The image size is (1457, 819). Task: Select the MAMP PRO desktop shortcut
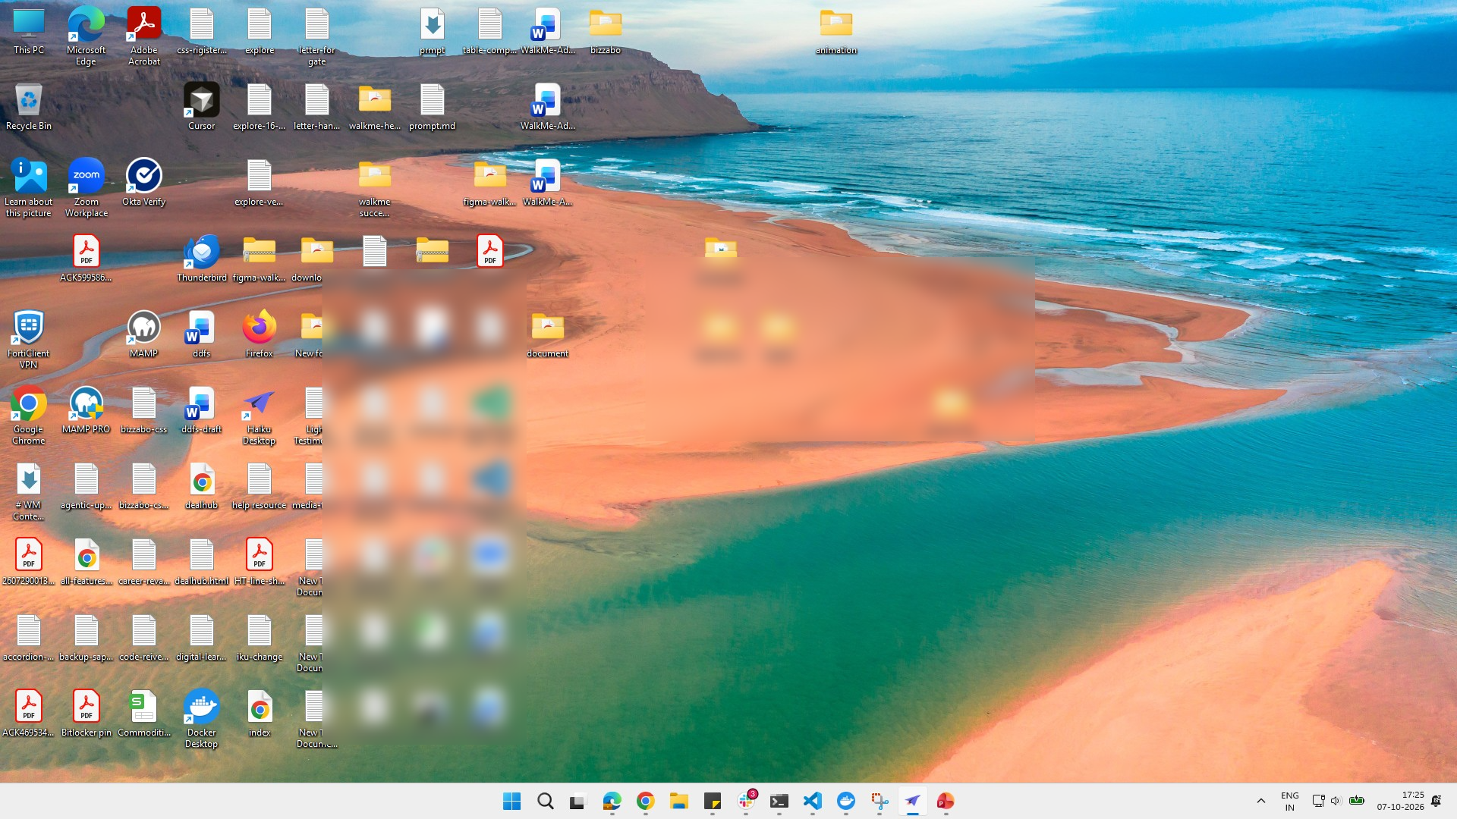pyautogui.click(x=87, y=410)
